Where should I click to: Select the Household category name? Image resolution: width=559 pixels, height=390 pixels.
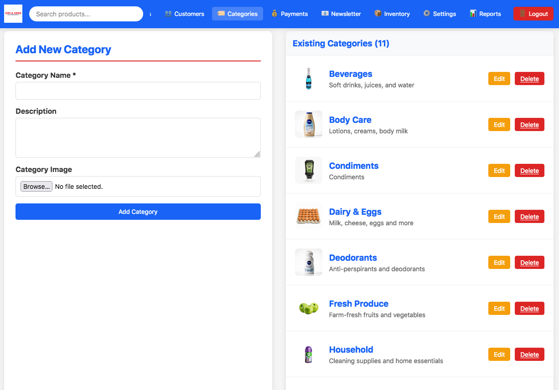point(351,349)
